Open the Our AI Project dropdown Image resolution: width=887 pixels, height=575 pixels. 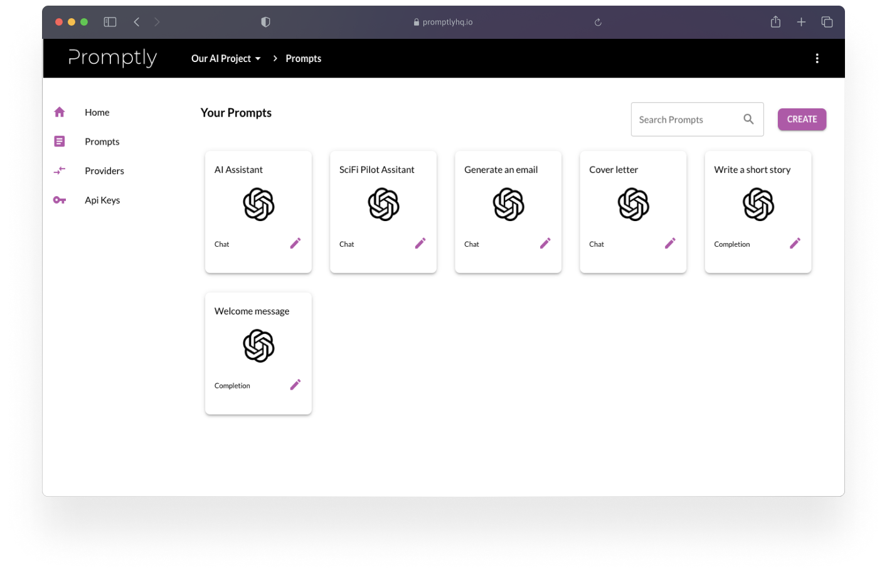226,58
